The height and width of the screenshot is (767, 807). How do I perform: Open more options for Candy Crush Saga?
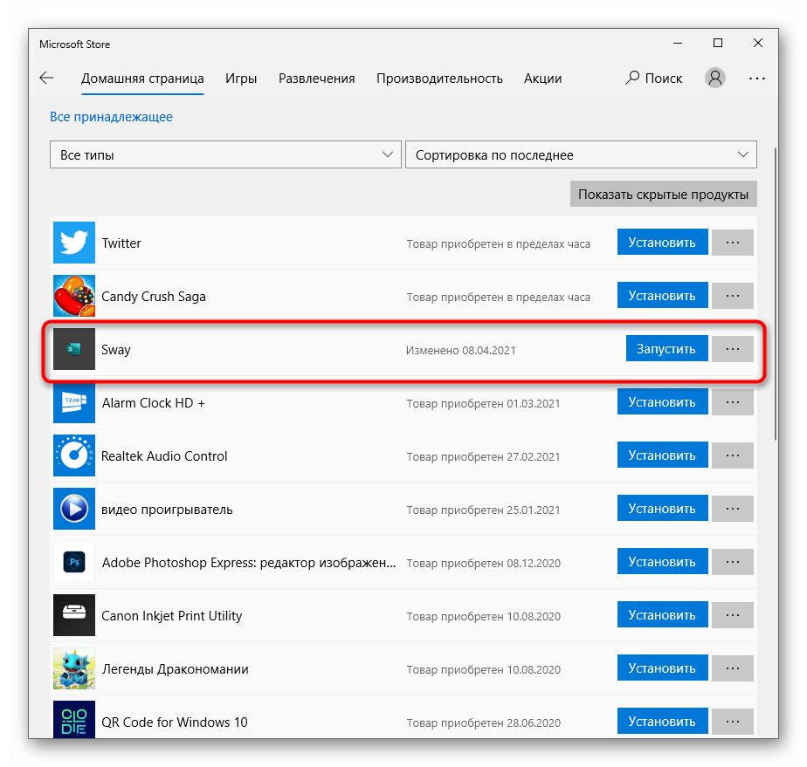tap(733, 296)
